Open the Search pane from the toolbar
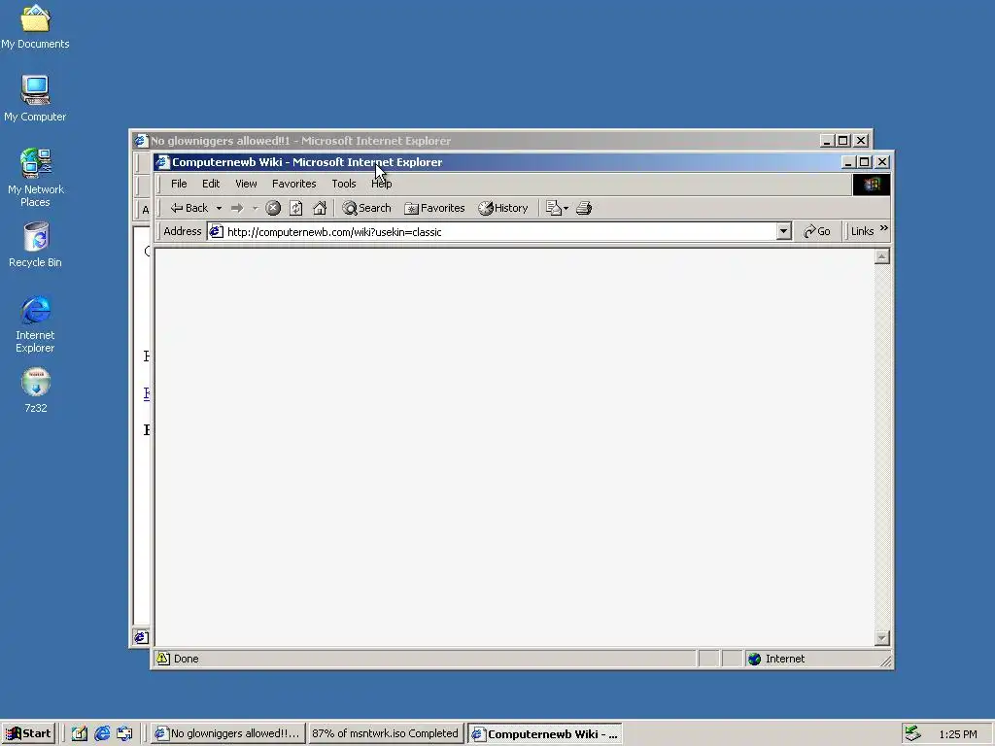 point(366,208)
